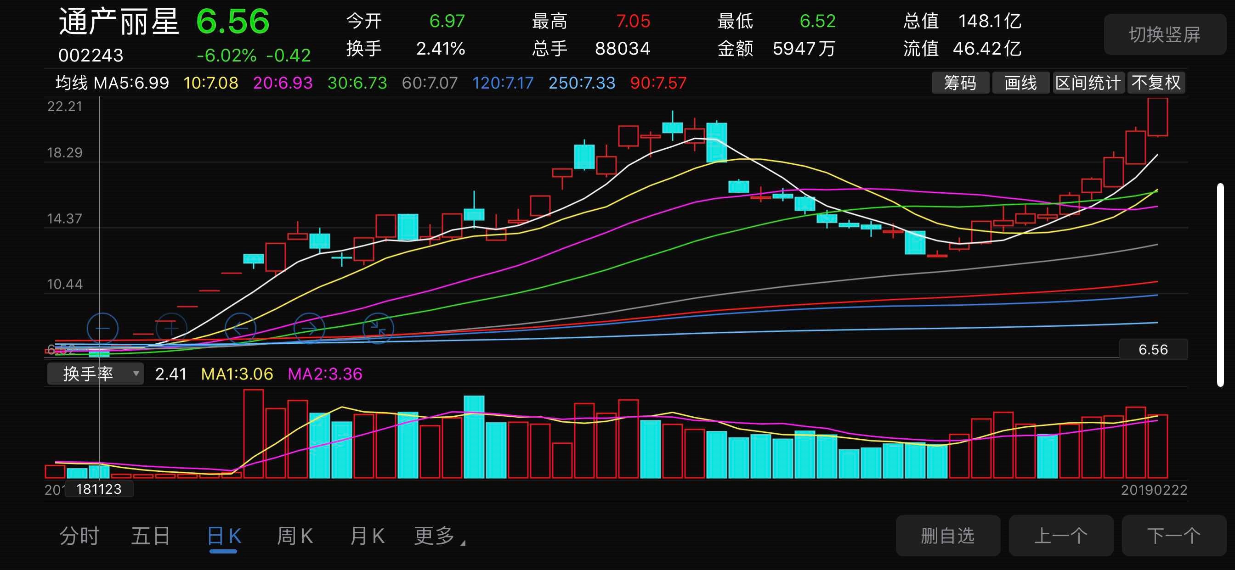The image size is (1235, 570).
Task: Tap the 18.29 price axis label
Action: tap(65, 153)
